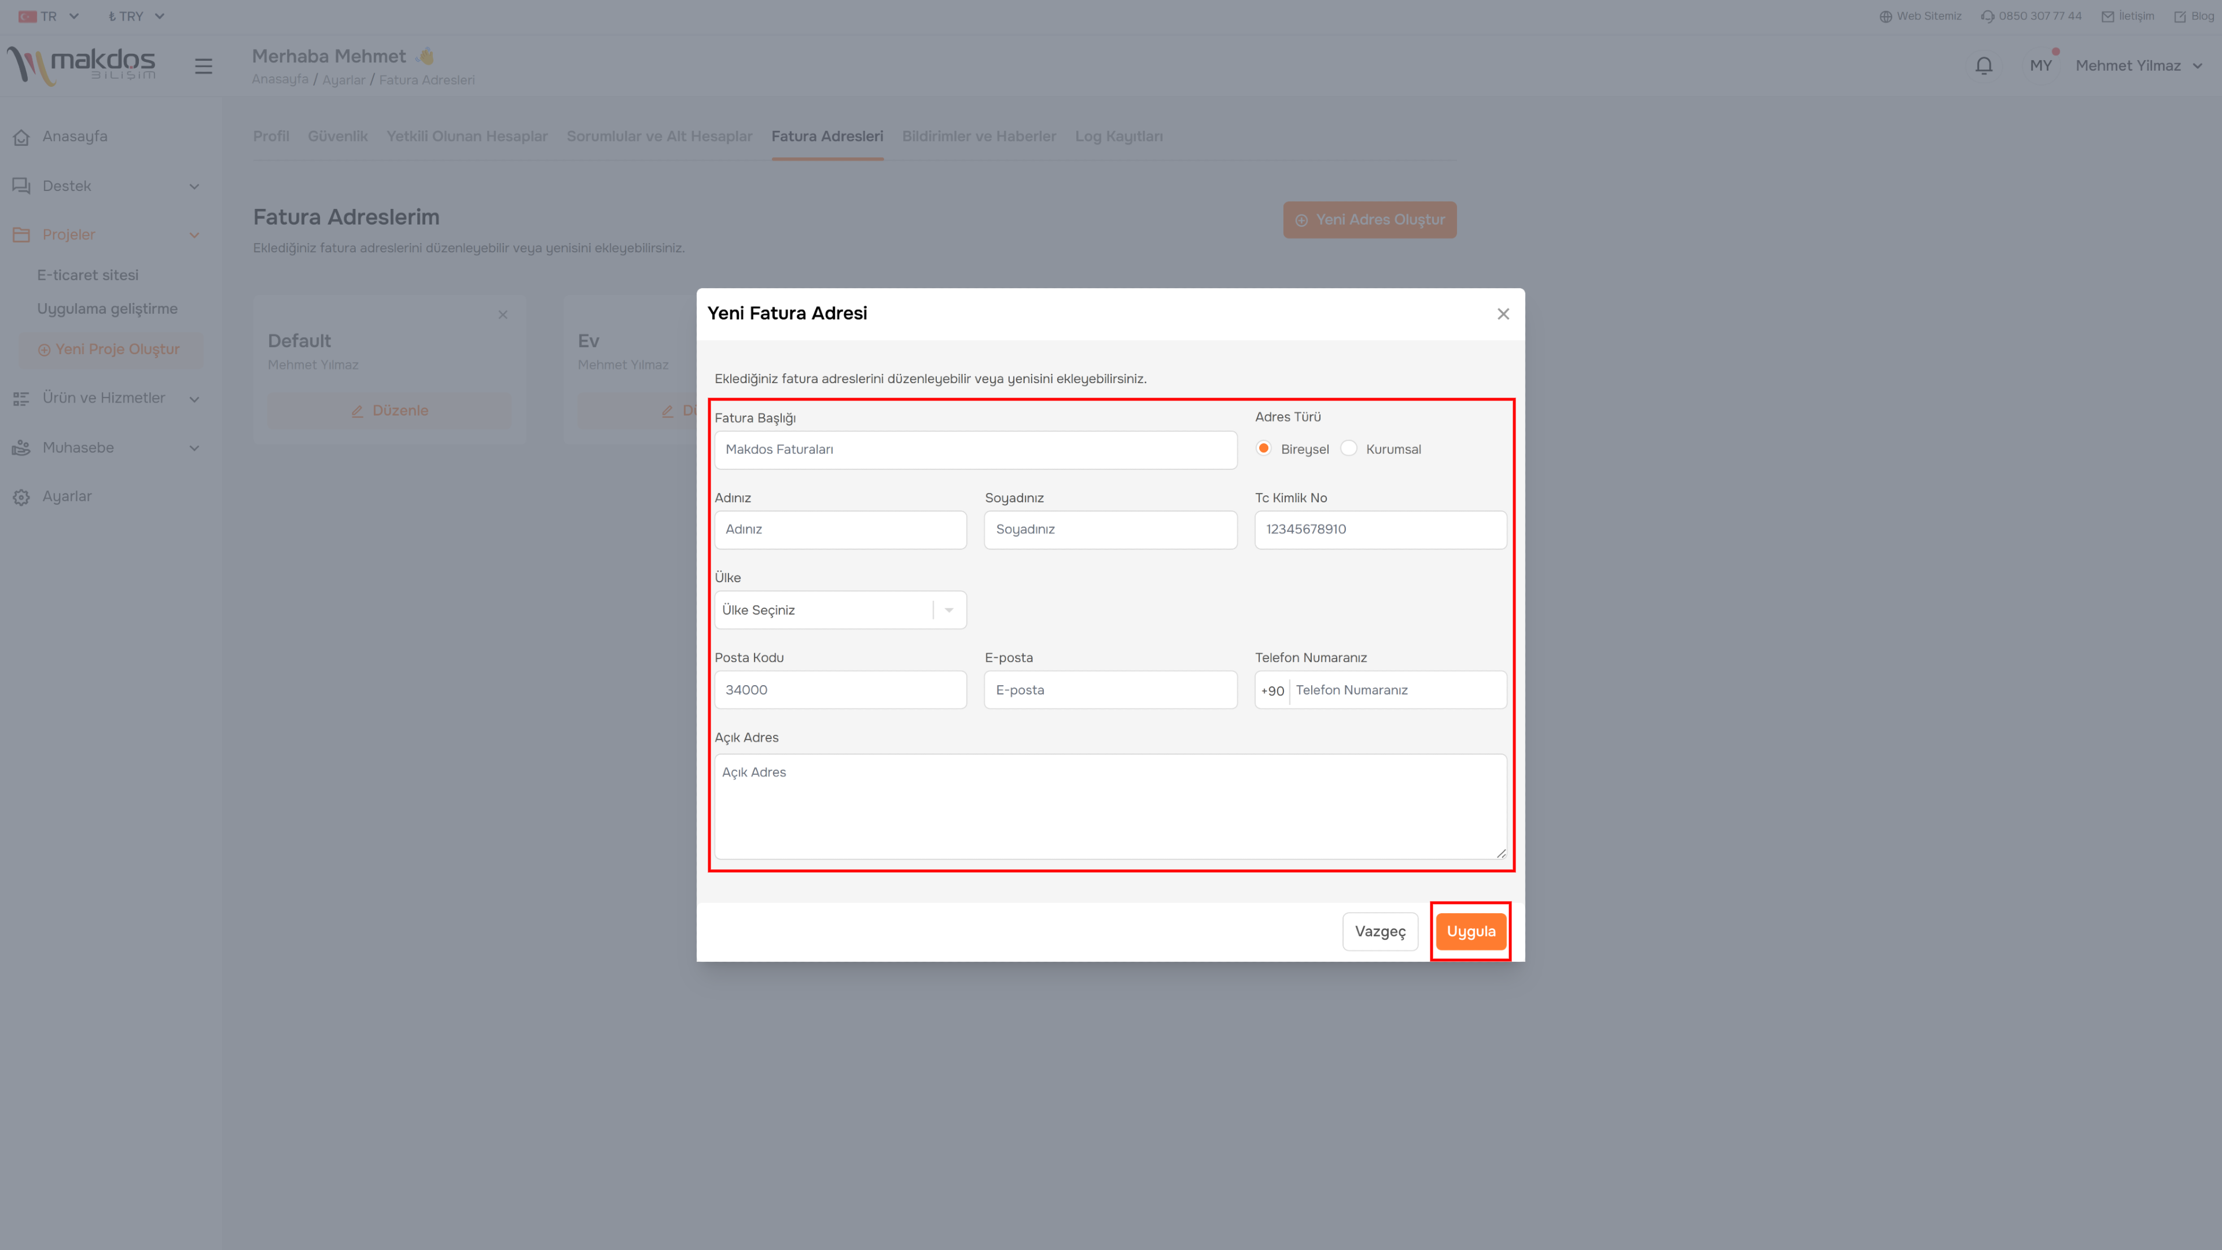Click the Muhasebe icon in sidebar

tap(21, 448)
